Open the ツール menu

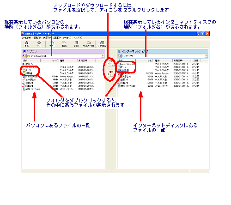coord(67,38)
